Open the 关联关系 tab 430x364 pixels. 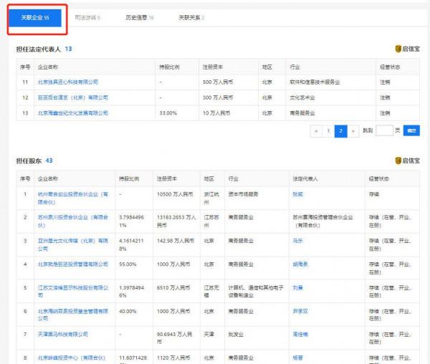click(x=191, y=18)
